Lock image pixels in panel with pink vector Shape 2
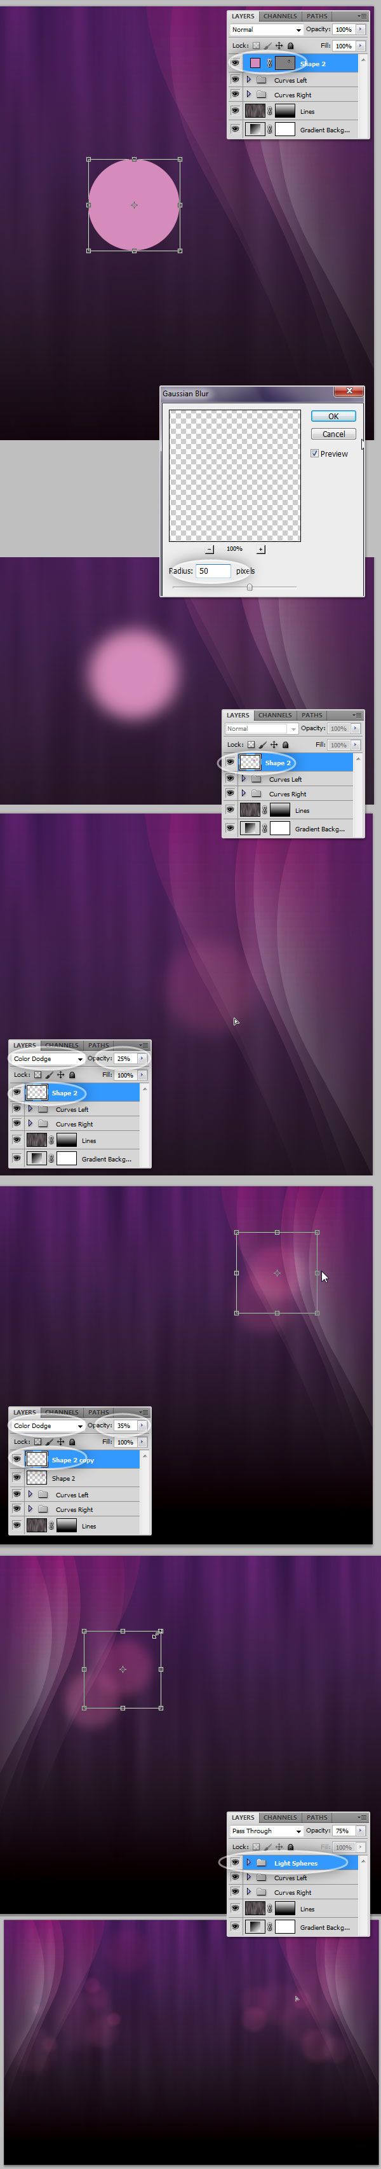This screenshot has height=2169, width=381. tap(267, 45)
